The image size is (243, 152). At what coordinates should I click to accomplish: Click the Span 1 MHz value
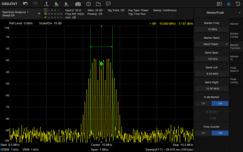tap(100, 150)
